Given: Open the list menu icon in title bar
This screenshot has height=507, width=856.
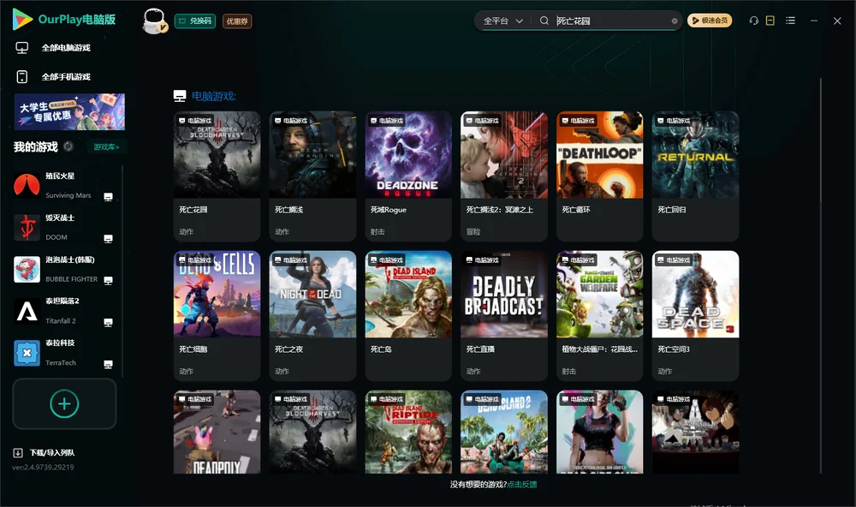Looking at the screenshot, I should click(790, 21).
